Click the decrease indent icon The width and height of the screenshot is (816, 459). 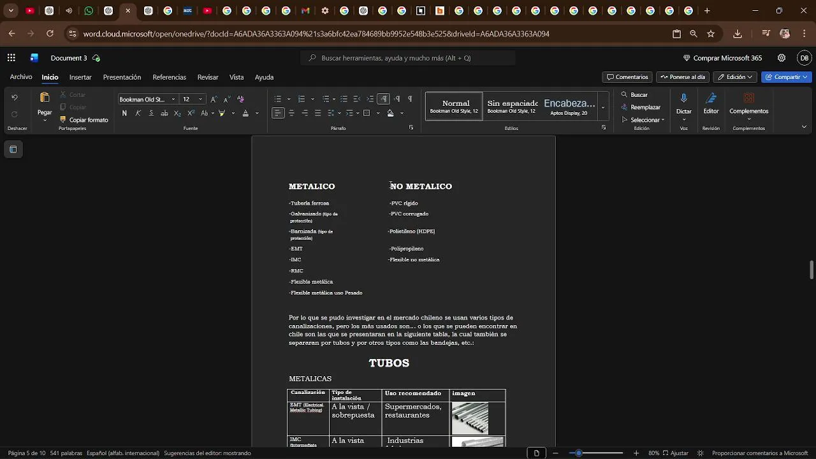click(x=357, y=99)
